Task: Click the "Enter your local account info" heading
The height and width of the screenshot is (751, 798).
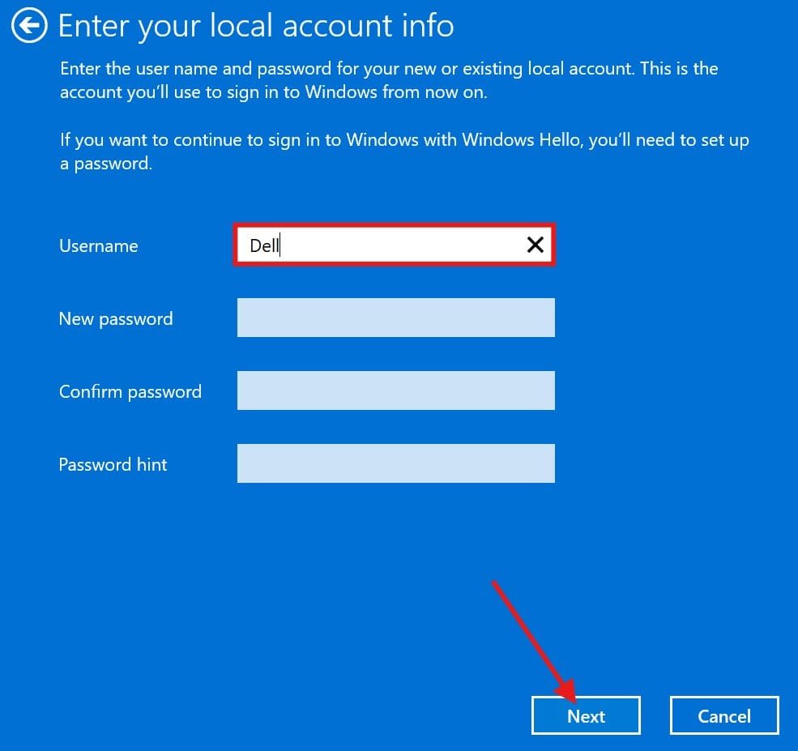Action: [x=256, y=27]
